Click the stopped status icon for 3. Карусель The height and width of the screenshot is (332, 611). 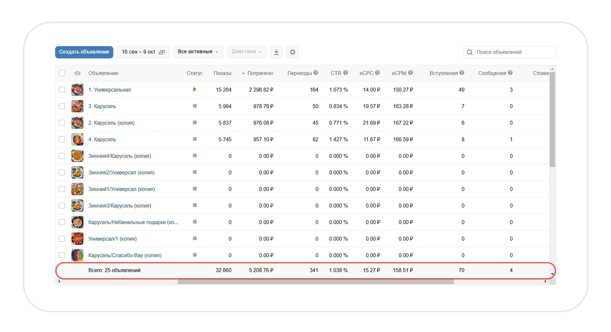[x=195, y=106]
